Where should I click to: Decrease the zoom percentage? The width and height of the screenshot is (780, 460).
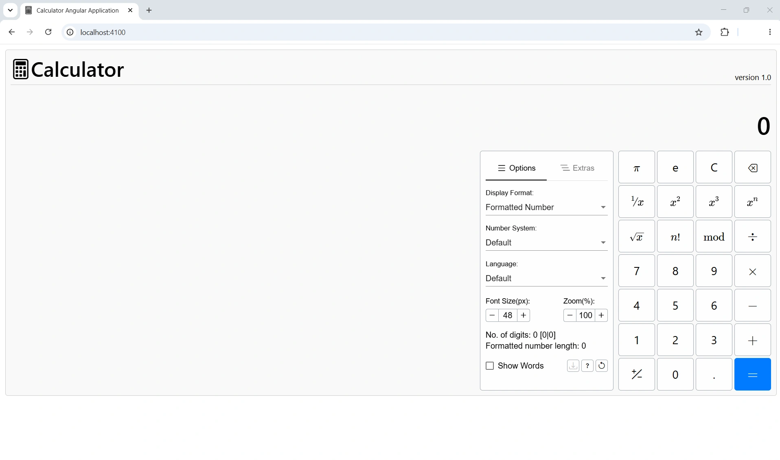(x=570, y=315)
